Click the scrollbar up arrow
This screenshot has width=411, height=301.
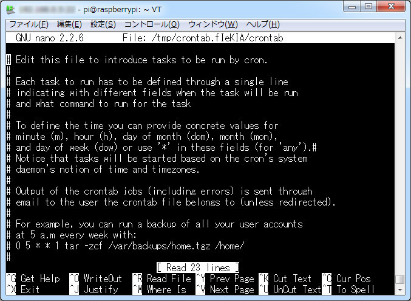click(400, 38)
